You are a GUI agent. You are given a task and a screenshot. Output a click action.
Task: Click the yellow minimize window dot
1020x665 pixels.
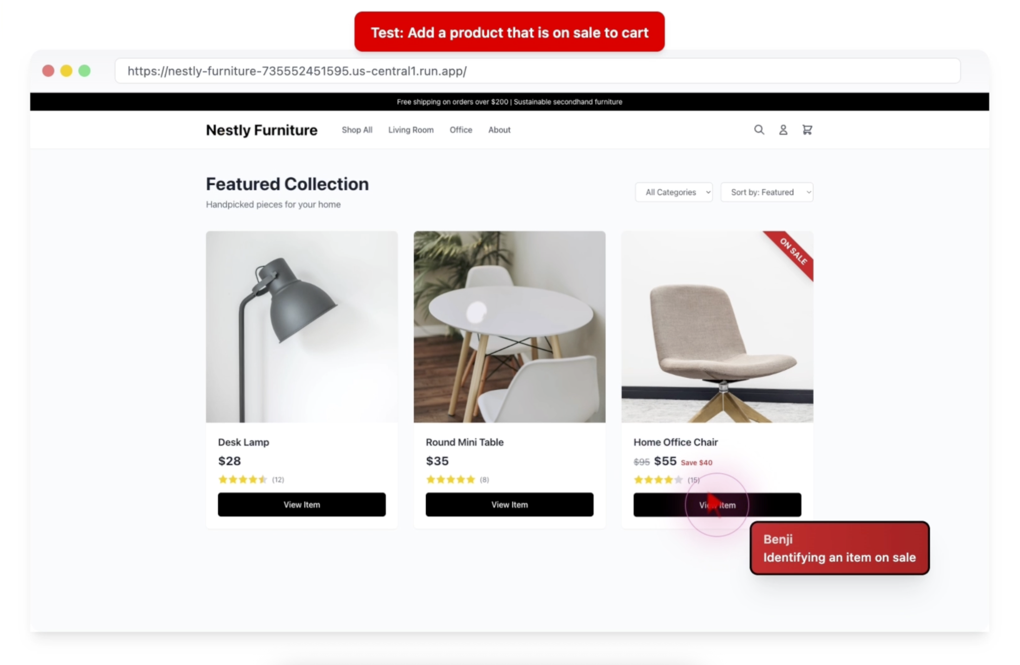click(x=66, y=71)
